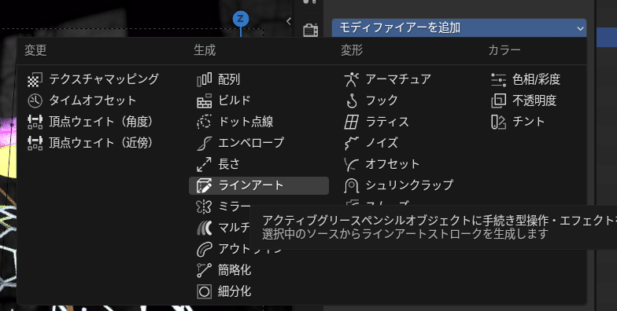
Task: Click the シュリンクラップ shrinkwrap icon
Action: tap(351, 185)
